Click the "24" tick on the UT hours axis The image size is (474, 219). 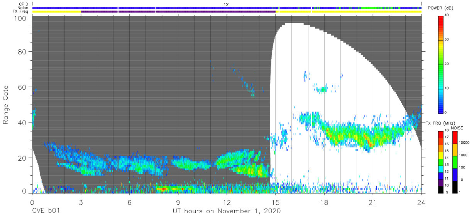tap(422, 202)
